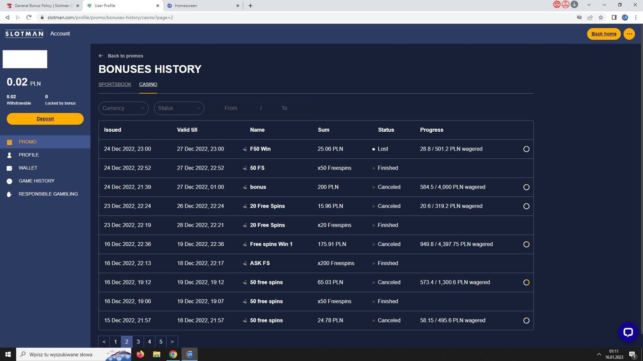Image resolution: width=643 pixels, height=361 pixels.
Task: Select the circle on Free spins Win 1 row
Action: pyautogui.click(x=526, y=245)
